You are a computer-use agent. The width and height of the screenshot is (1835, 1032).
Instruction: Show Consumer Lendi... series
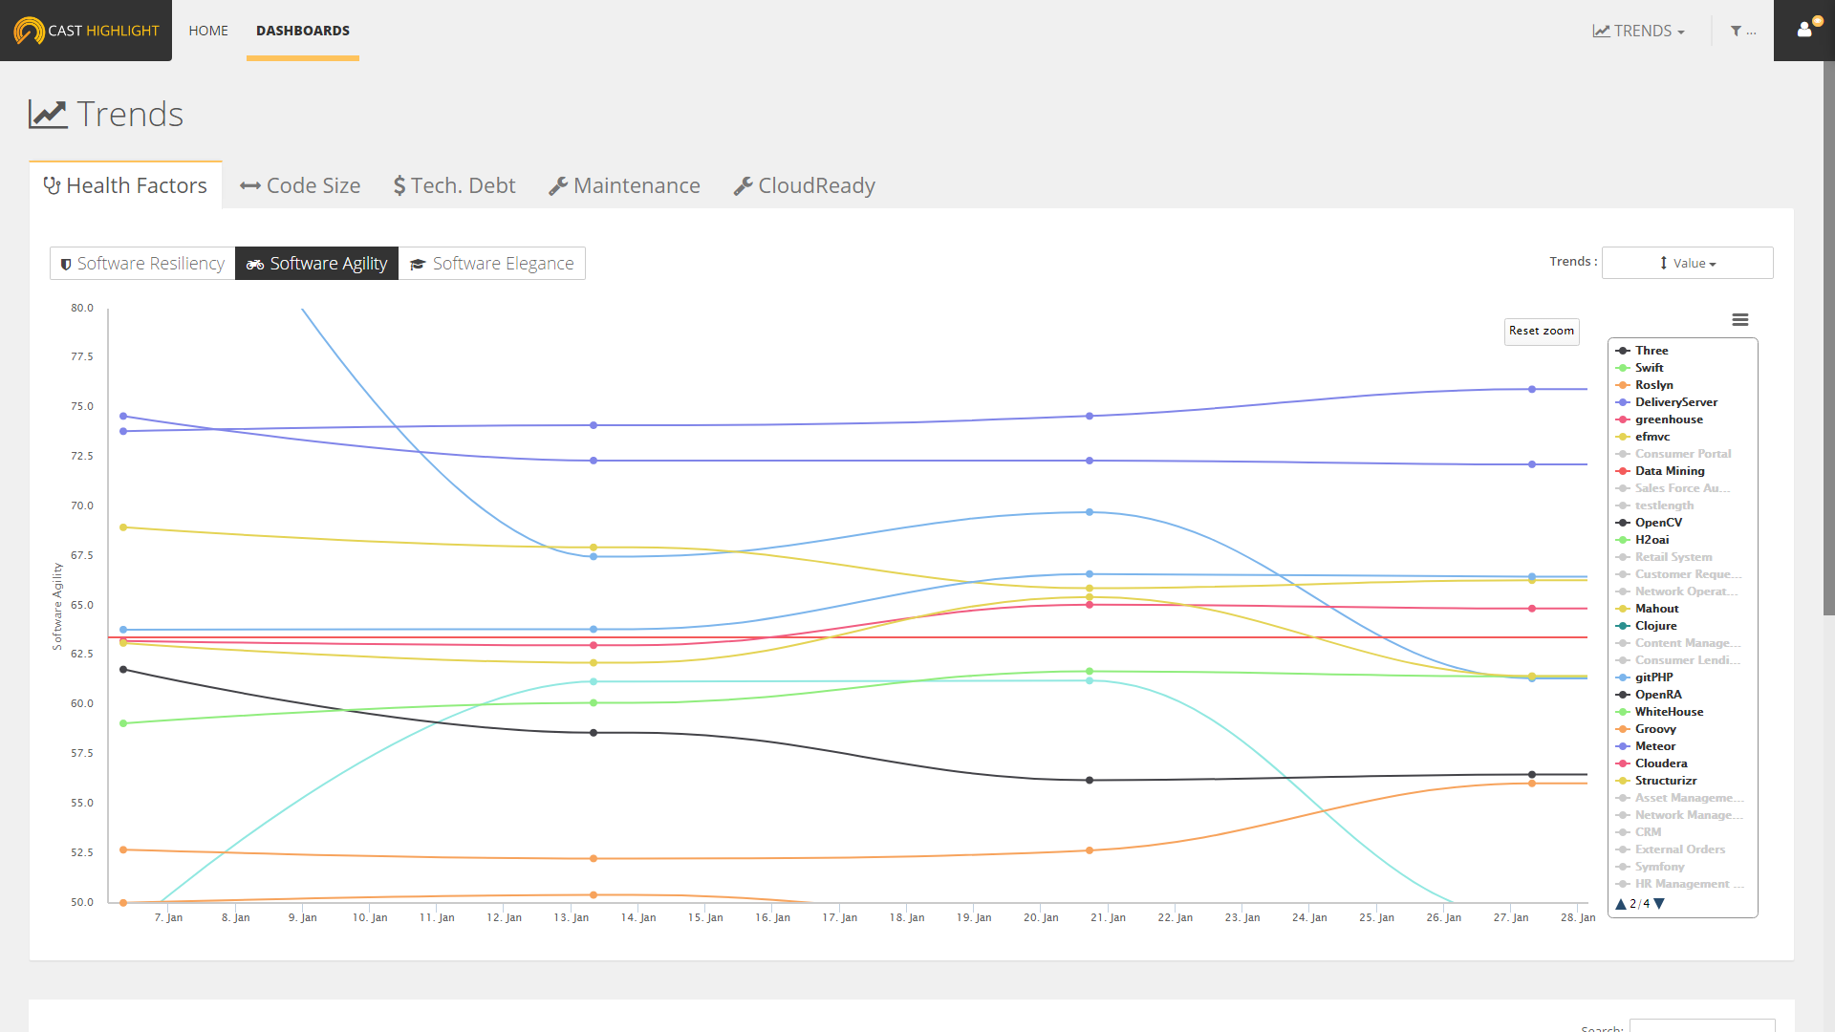pyautogui.click(x=1679, y=660)
